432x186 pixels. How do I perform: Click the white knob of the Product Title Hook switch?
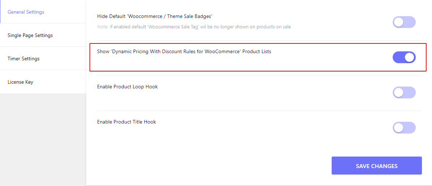click(x=398, y=128)
